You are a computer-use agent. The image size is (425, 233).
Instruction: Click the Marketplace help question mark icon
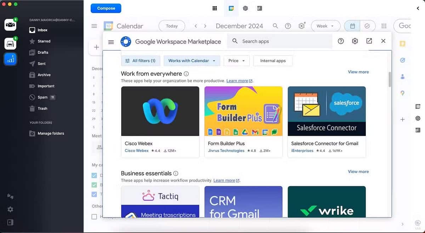[341, 41]
